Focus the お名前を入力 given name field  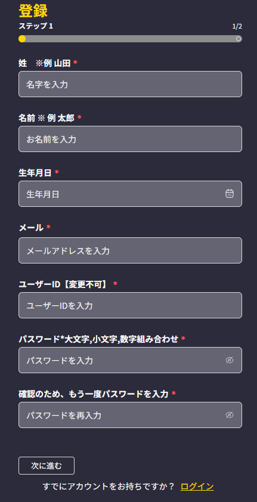click(130, 139)
